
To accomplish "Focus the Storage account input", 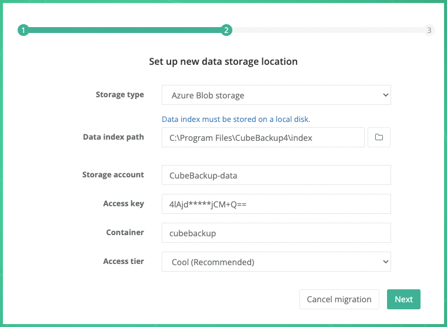I will 276,175.
